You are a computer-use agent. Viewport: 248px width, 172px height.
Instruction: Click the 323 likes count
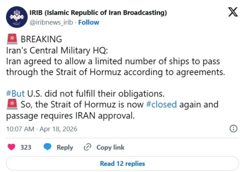(26, 147)
